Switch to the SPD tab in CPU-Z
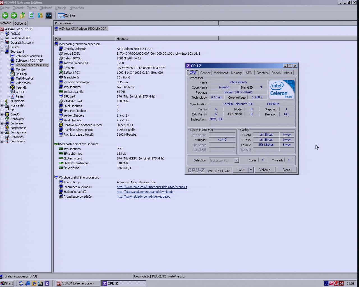The height and width of the screenshot is (287, 359). pos(249,73)
